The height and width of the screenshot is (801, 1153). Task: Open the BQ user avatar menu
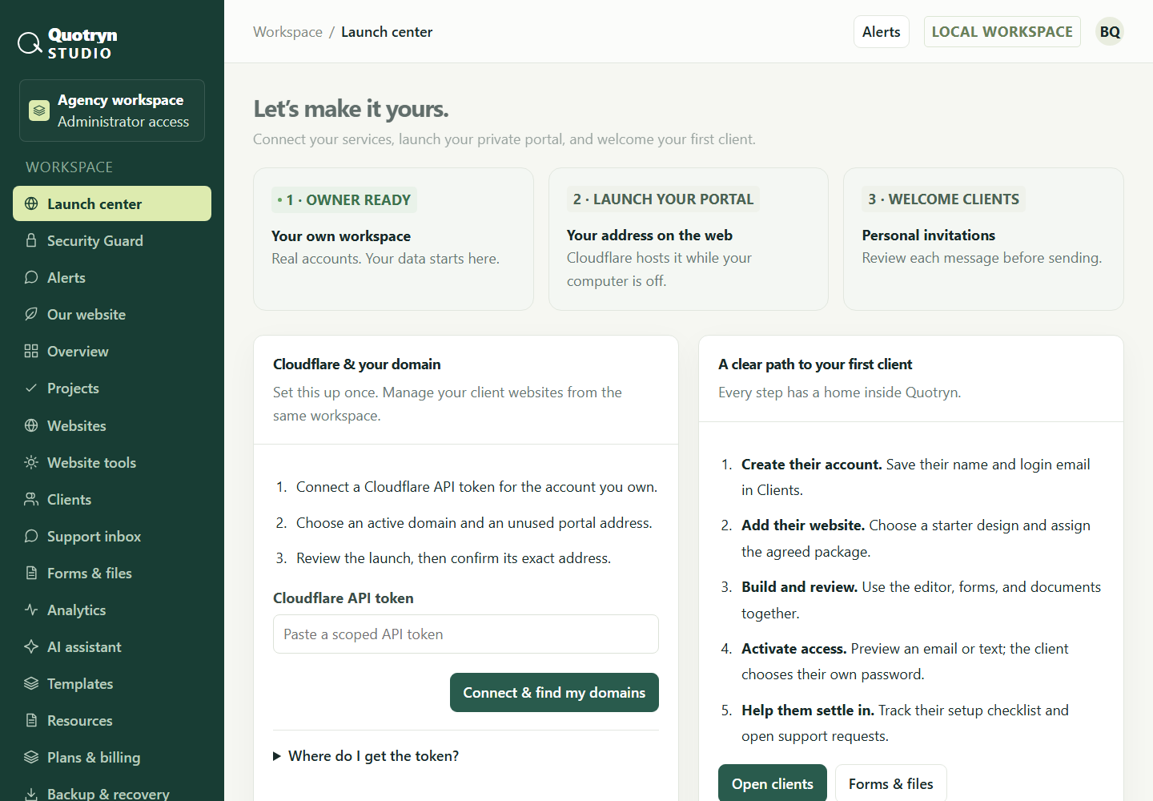coord(1110,31)
